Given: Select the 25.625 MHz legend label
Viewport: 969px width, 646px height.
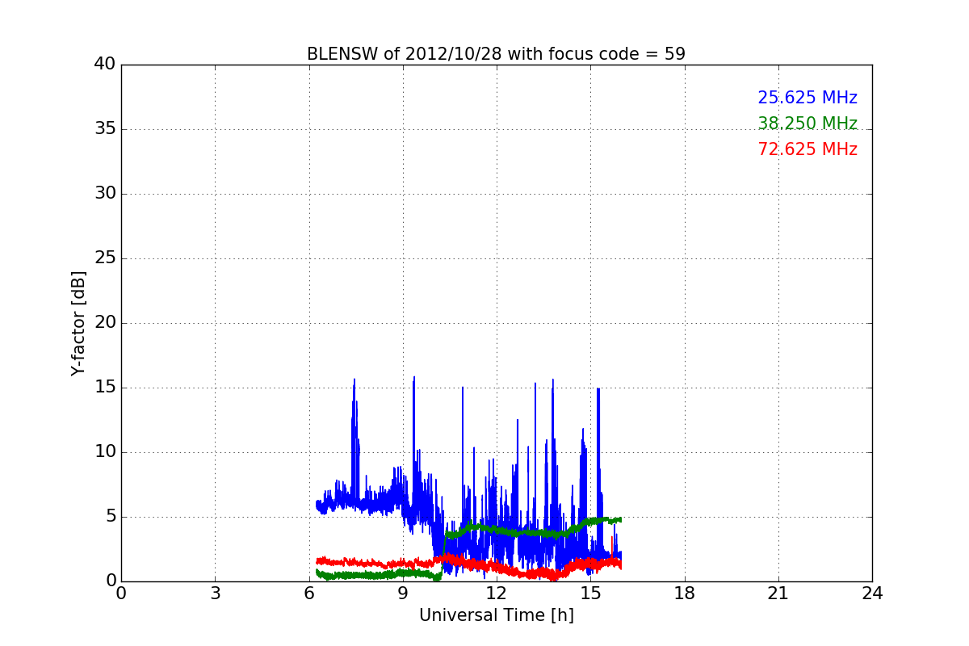Looking at the screenshot, I should pos(807,98).
